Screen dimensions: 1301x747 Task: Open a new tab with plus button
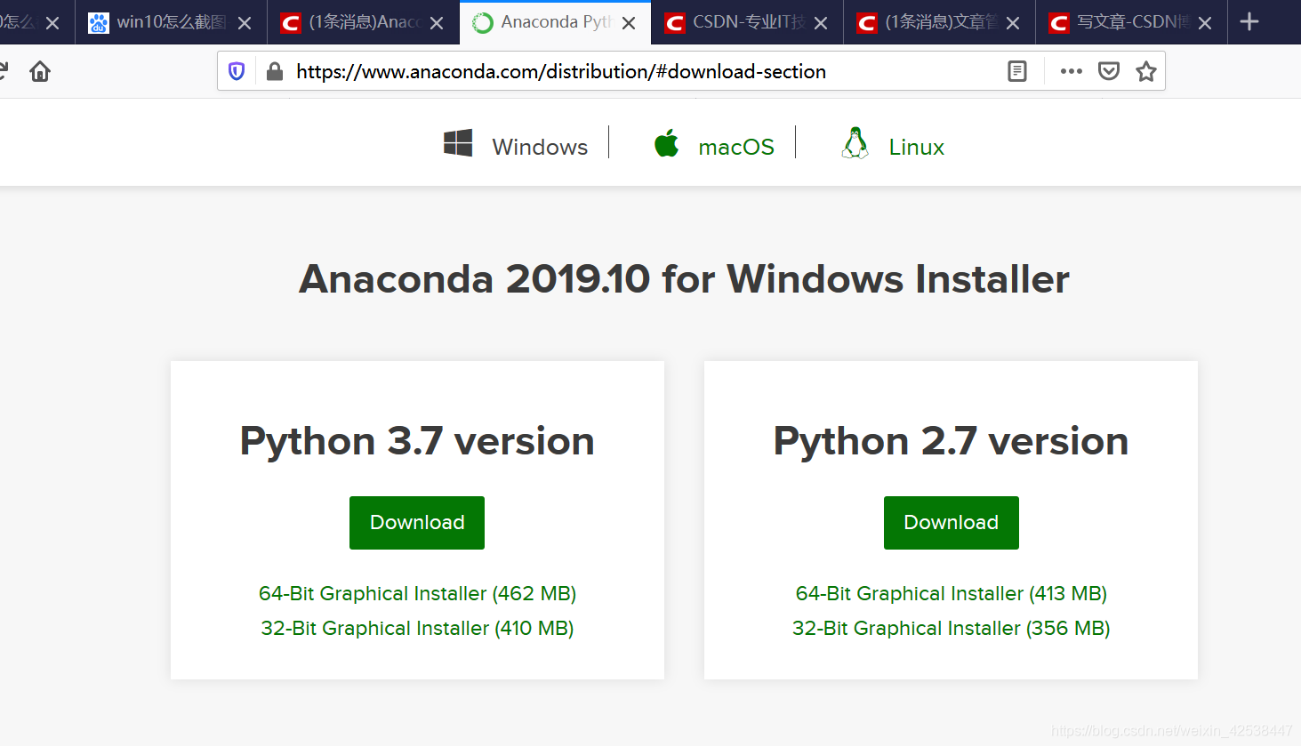coord(1249,21)
